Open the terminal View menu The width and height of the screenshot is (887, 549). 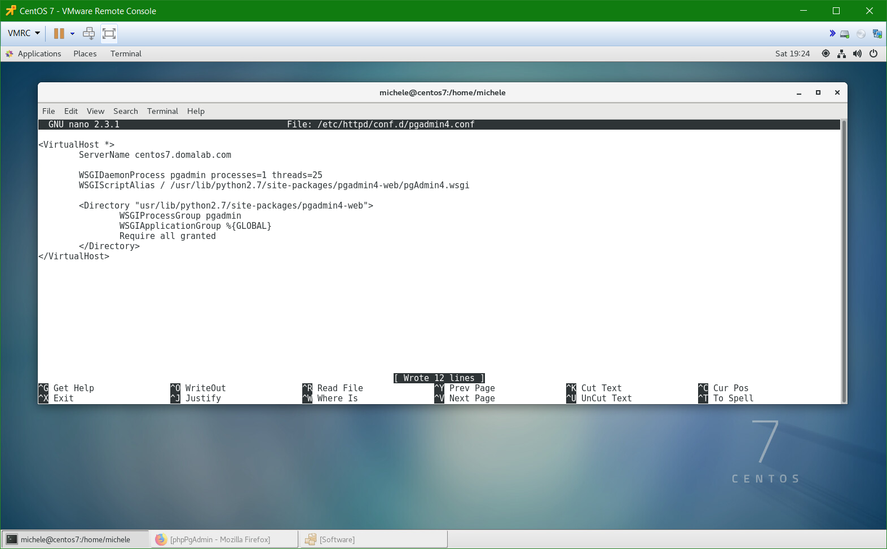click(95, 111)
